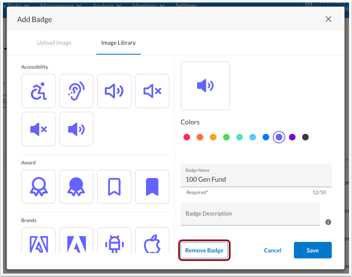Viewport: 352px width, 277px height.
Task: Click the Remove Badge button
Action: pyautogui.click(x=204, y=250)
